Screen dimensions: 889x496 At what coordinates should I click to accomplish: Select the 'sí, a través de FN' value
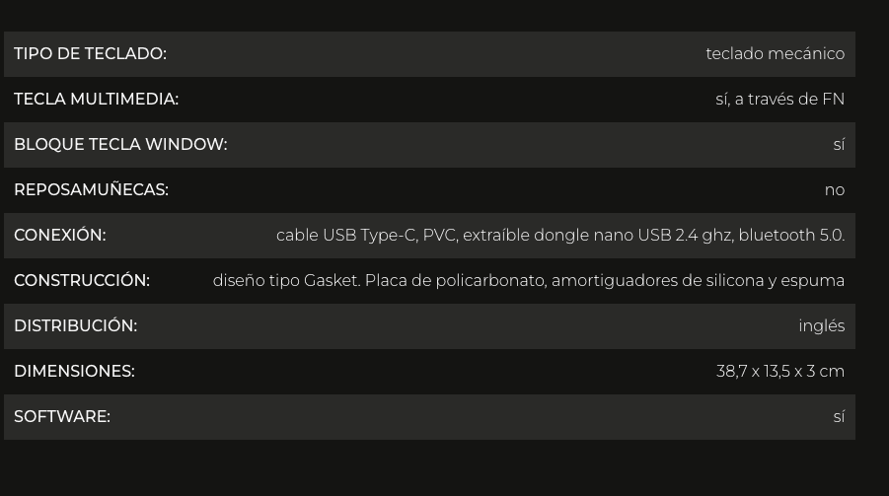(x=780, y=100)
